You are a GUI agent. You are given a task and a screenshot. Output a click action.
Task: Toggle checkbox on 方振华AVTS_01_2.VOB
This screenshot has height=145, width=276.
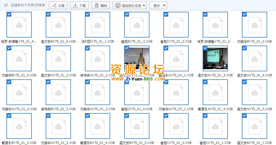click(48, 116)
